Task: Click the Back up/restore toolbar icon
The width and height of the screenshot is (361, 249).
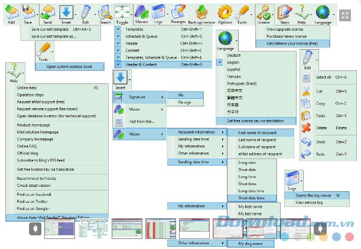Action: coord(199,12)
